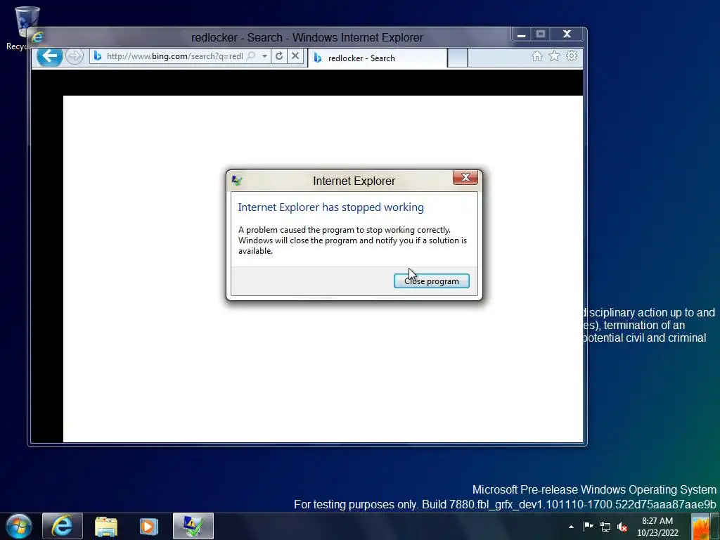
Task: Minimize the Internet Explorer window
Action: [521, 34]
